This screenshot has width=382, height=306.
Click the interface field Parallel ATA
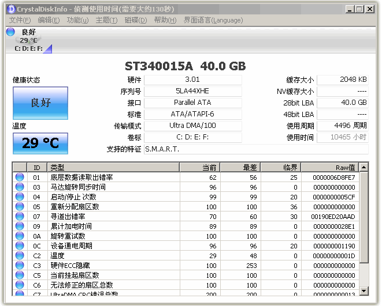pyautogui.click(x=192, y=103)
